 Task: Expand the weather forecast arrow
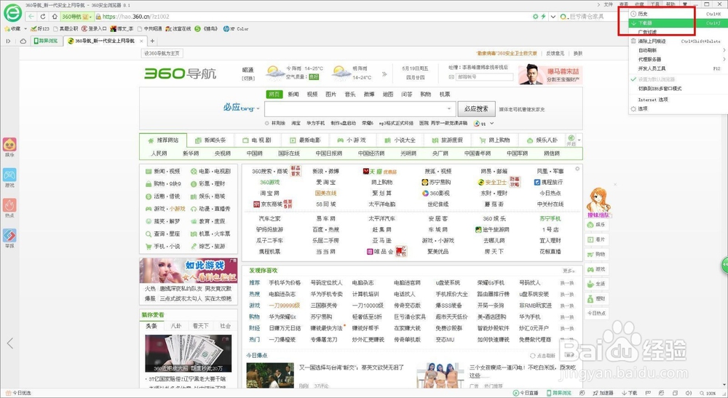click(384, 73)
